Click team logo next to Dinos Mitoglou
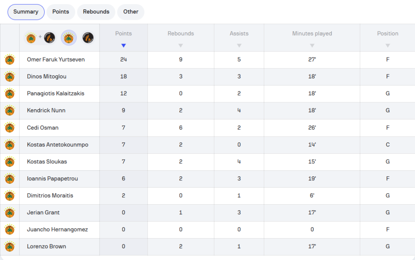The image size is (415, 260). (10, 77)
